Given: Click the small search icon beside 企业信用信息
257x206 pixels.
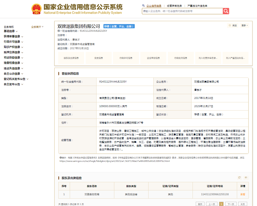Looking at the screenshot, I should pyautogui.click(x=143, y=6).
